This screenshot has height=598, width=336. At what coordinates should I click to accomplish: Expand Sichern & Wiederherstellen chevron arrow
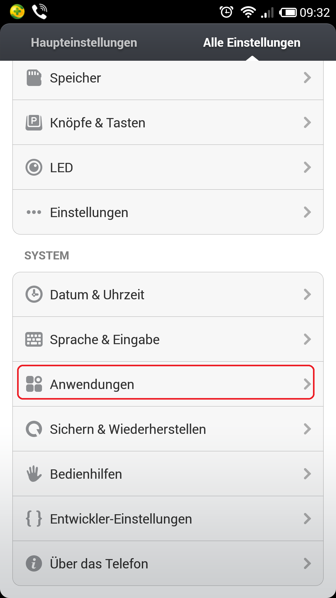(307, 429)
